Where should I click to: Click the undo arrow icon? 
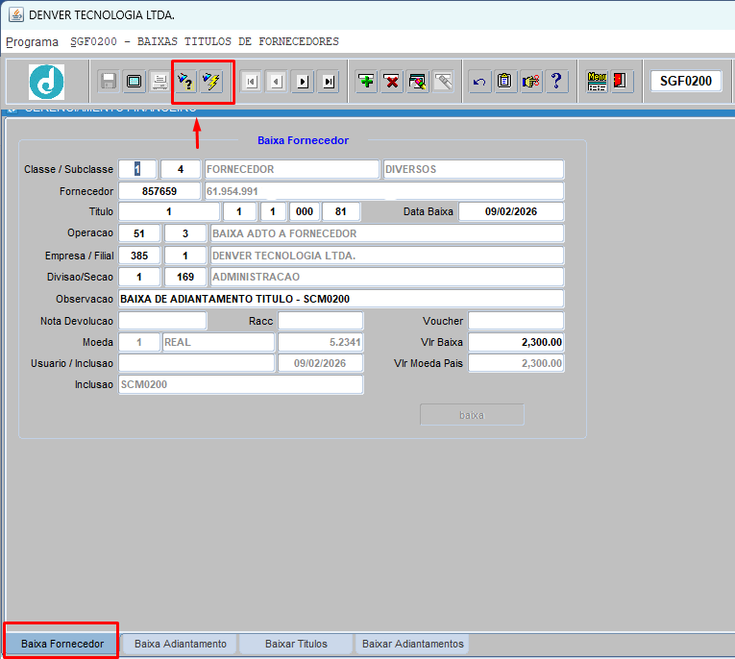pyautogui.click(x=479, y=82)
